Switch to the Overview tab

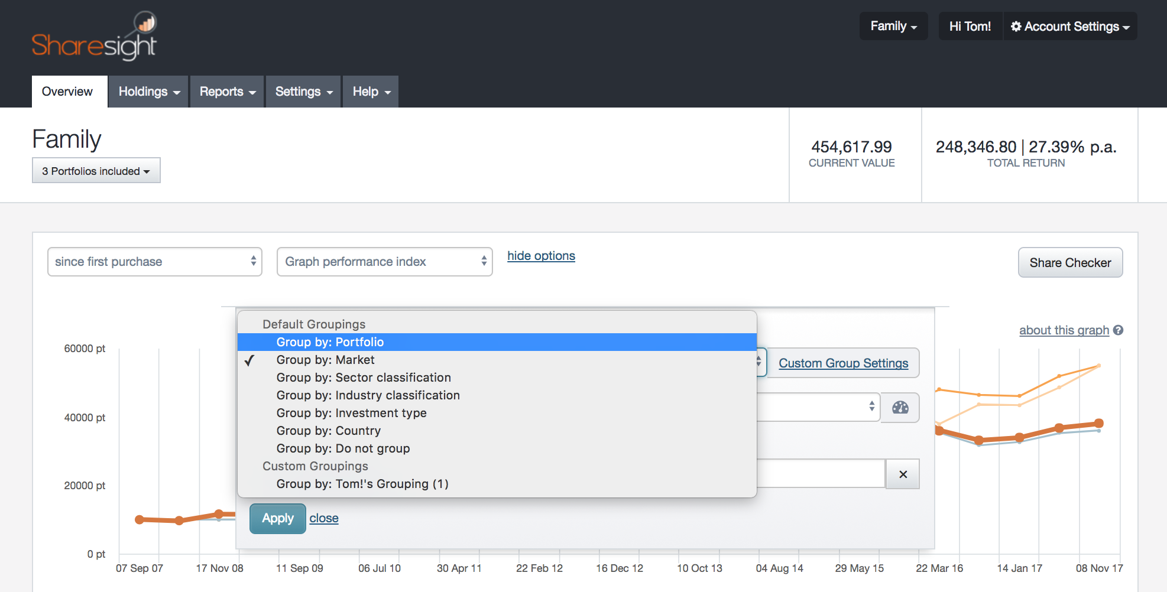pos(67,92)
